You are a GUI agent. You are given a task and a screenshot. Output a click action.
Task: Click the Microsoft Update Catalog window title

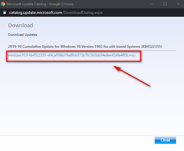(40, 4)
